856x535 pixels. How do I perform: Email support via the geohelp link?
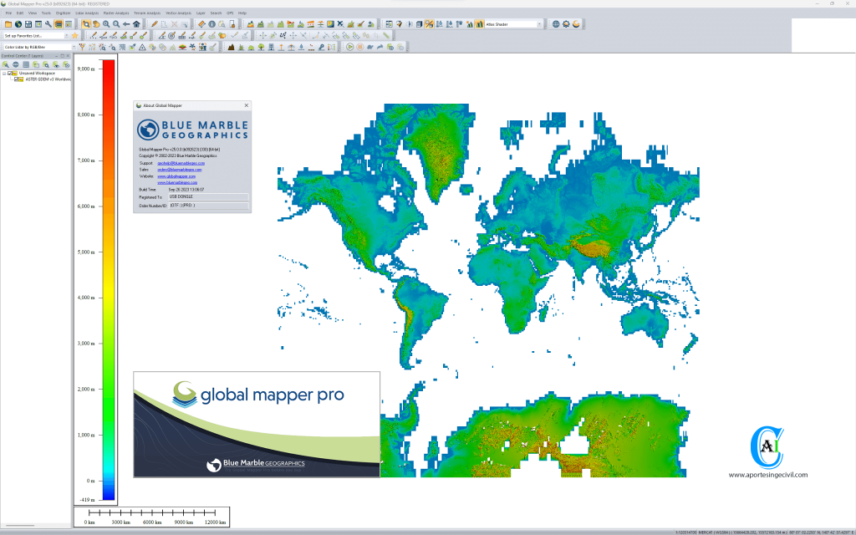point(181,163)
